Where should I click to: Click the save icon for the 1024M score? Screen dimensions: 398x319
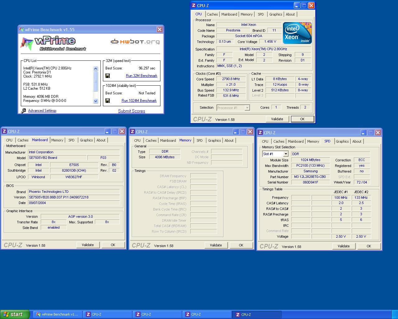[108, 101]
